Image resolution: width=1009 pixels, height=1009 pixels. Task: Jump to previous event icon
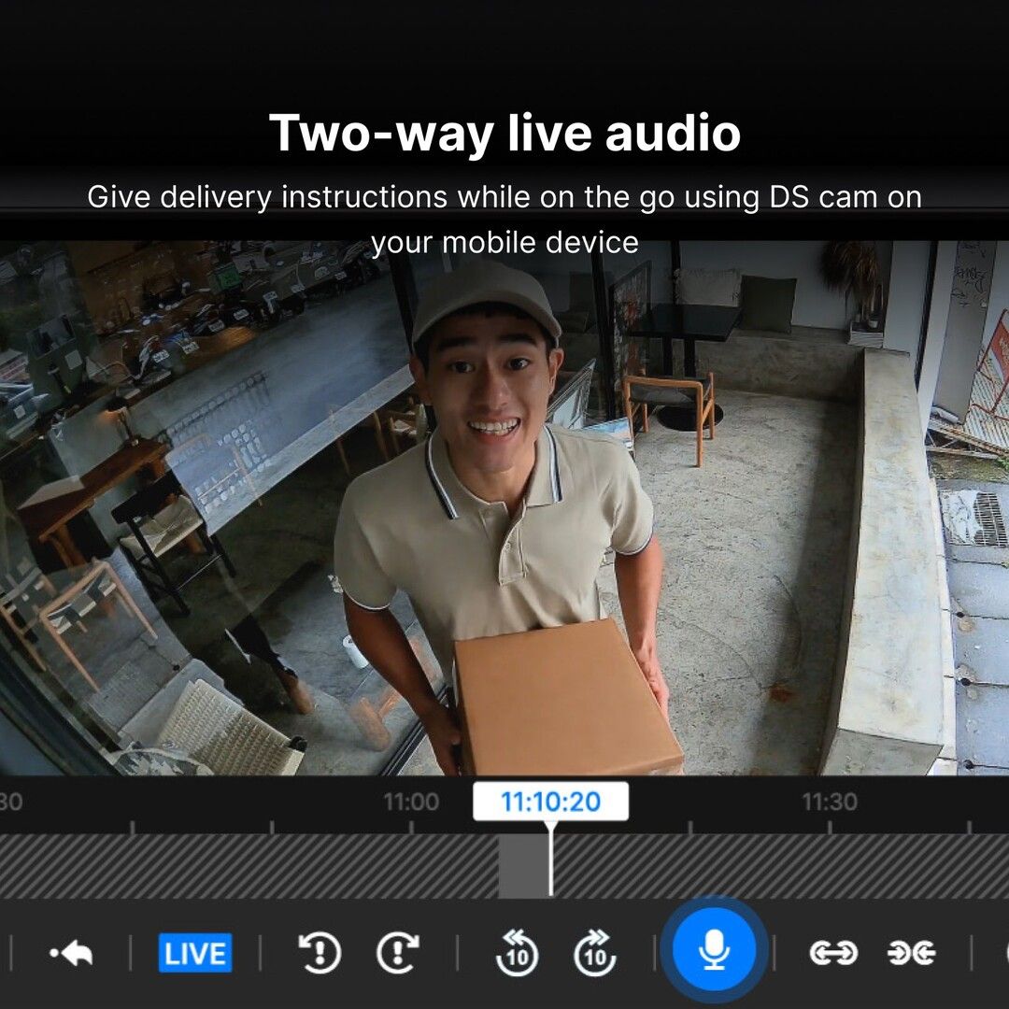point(320,953)
